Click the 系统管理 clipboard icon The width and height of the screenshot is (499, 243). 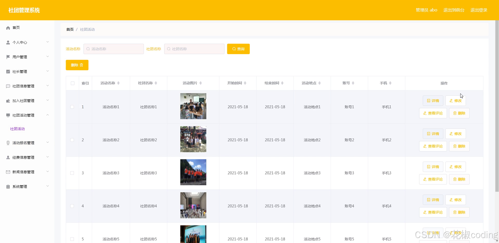coord(8,187)
